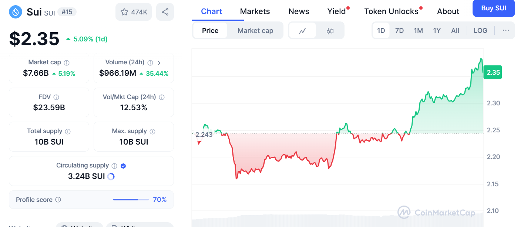Click the 5.09% (1d) change indicator
The height and width of the screenshot is (227, 524).
tap(87, 39)
